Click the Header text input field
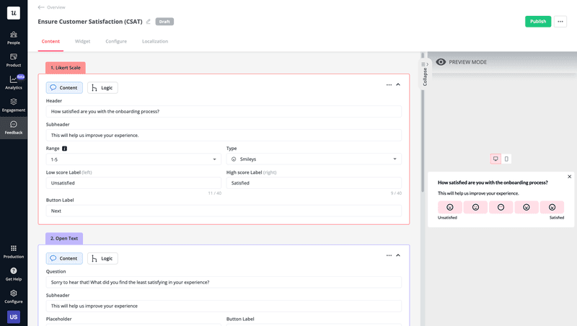This screenshot has width=577, height=326. click(224, 112)
